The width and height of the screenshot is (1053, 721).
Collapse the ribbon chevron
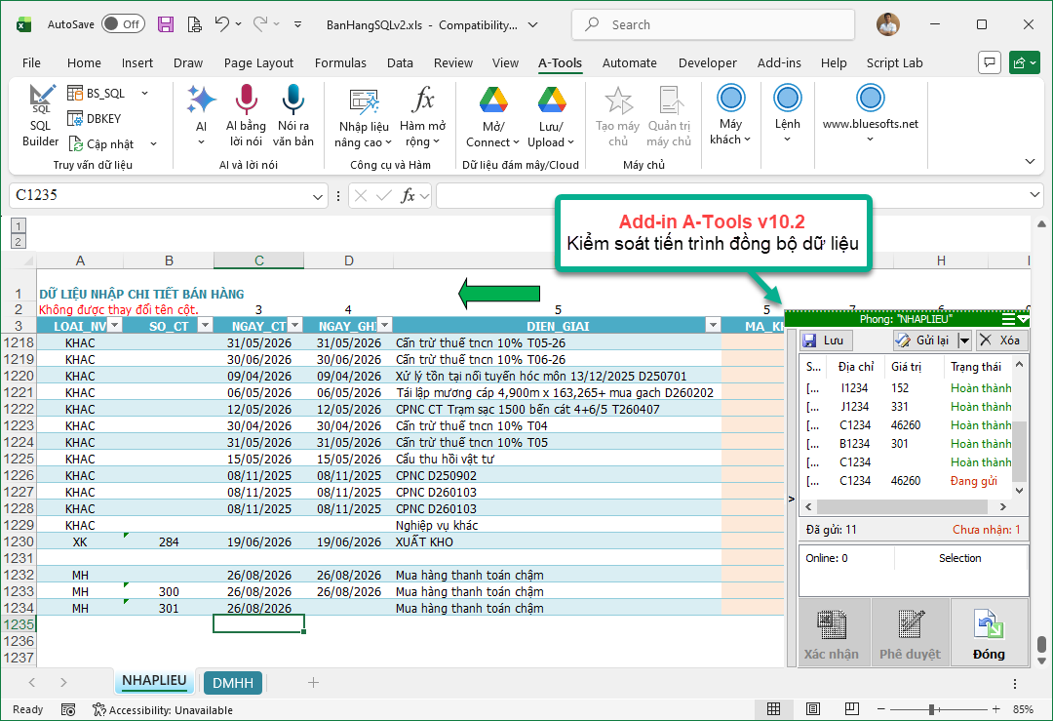(x=1030, y=161)
